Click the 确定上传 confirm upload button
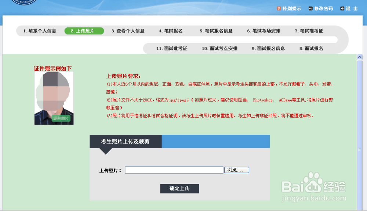This screenshot has height=211, width=367. (x=179, y=189)
